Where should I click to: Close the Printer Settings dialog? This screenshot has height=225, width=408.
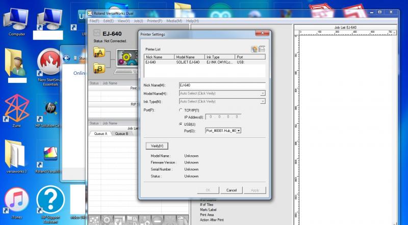click(x=262, y=33)
